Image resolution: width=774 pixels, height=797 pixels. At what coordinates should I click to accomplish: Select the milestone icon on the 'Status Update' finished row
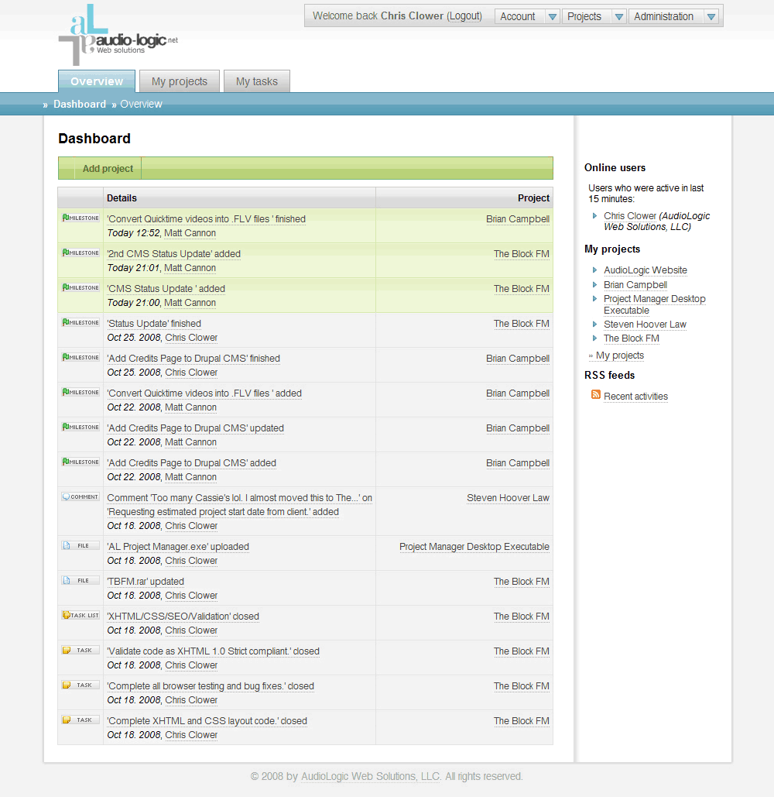(80, 322)
